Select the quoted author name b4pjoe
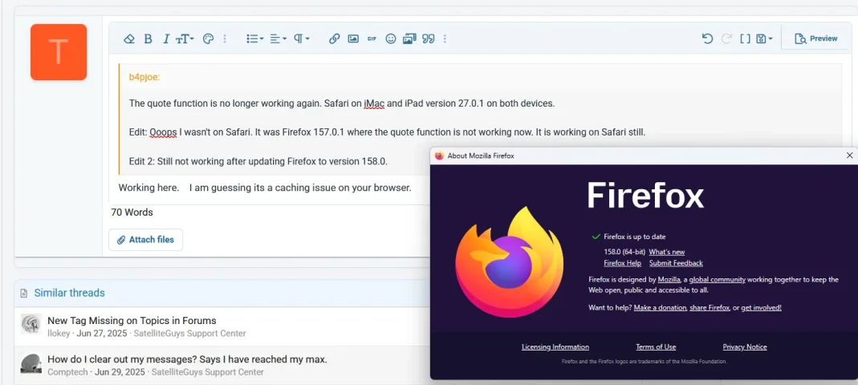The height and width of the screenshot is (385, 858). [x=144, y=77]
